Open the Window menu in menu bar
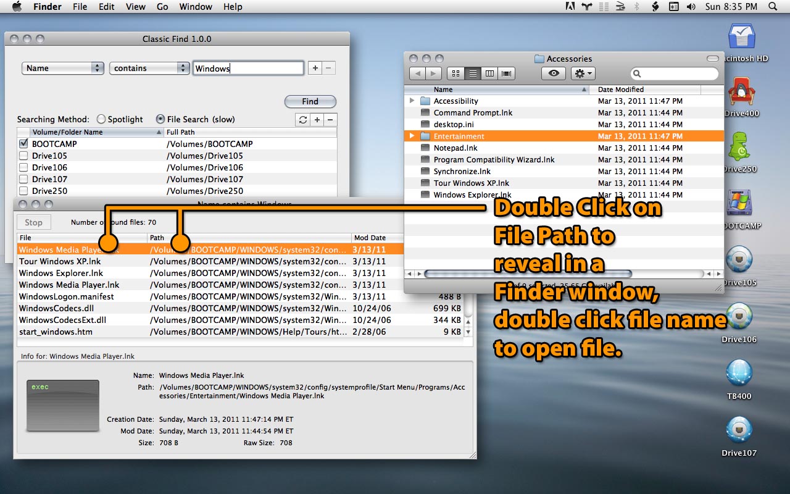The width and height of the screenshot is (790, 494). point(195,7)
